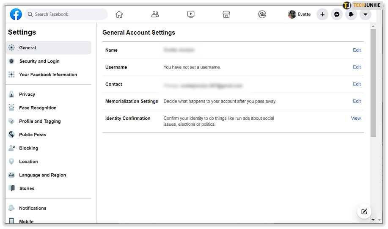Edit the Username row
Viewport: 388px width, 229px height.
(357, 67)
